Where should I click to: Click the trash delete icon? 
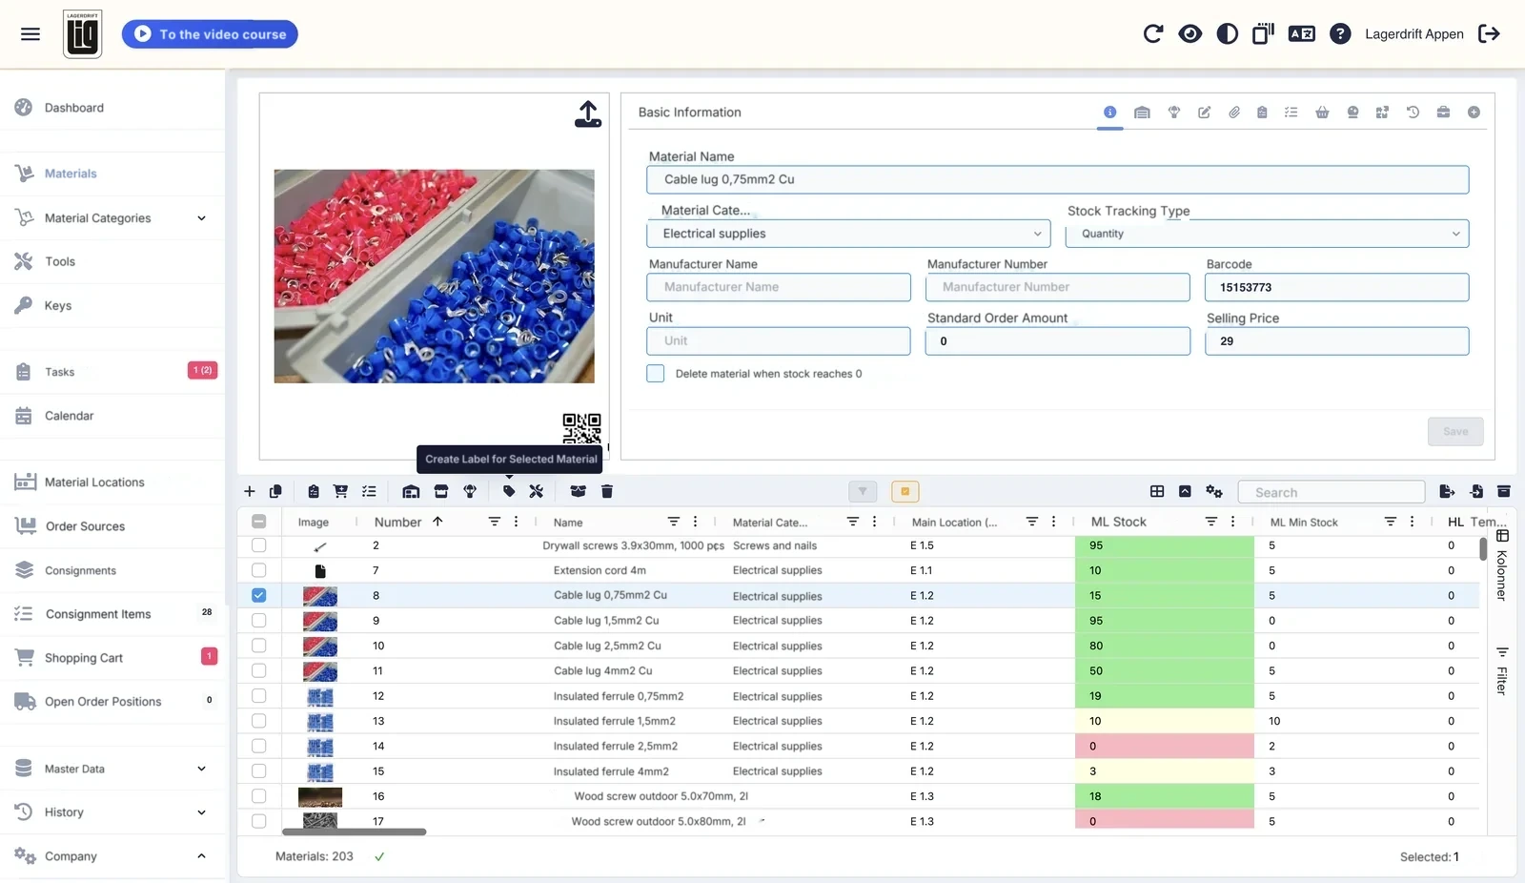(x=607, y=491)
